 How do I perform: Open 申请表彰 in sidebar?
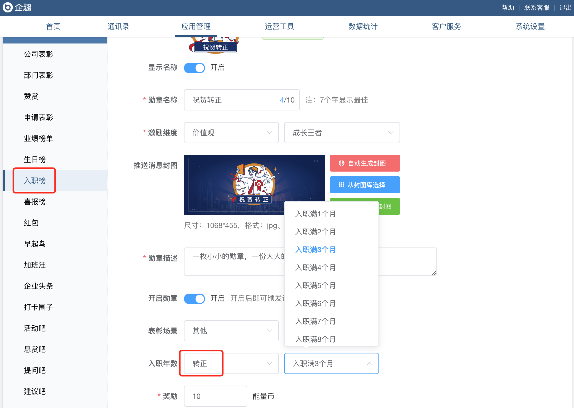(x=55, y=117)
